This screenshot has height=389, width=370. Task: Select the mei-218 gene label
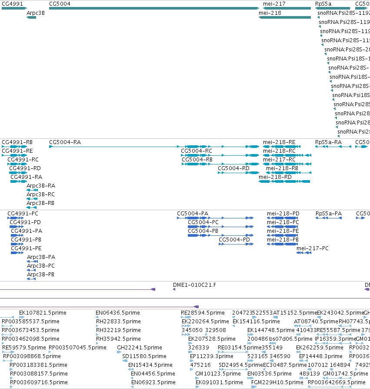tap(270, 13)
